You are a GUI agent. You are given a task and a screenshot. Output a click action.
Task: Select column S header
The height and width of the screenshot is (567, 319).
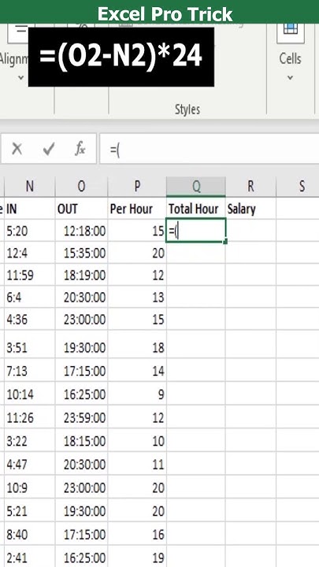298,187
